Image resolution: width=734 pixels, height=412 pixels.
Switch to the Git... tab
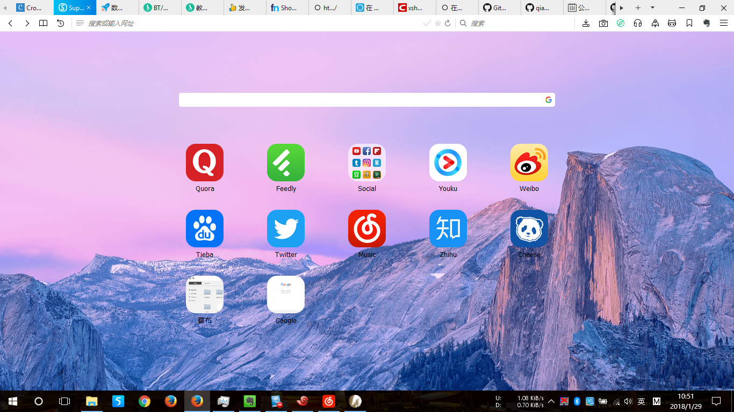click(x=500, y=8)
